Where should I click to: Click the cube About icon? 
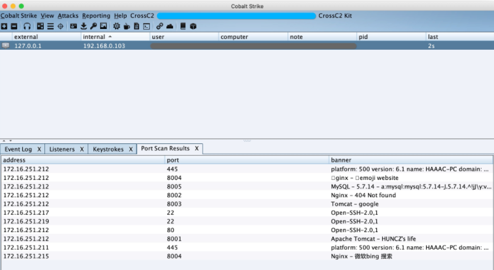[x=193, y=26]
